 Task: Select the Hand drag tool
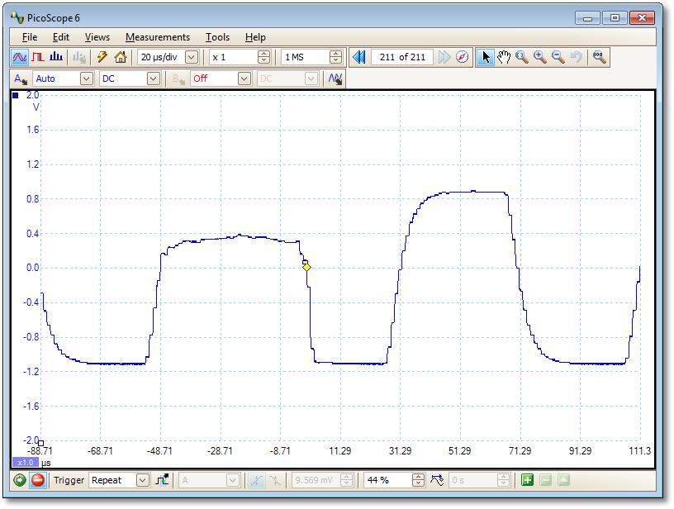tap(504, 57)
